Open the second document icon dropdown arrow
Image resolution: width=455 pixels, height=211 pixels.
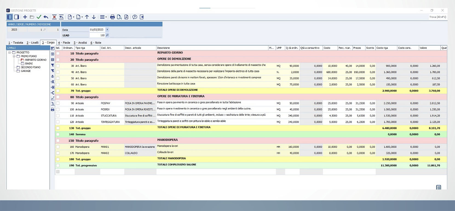click(x=82, y=17)
